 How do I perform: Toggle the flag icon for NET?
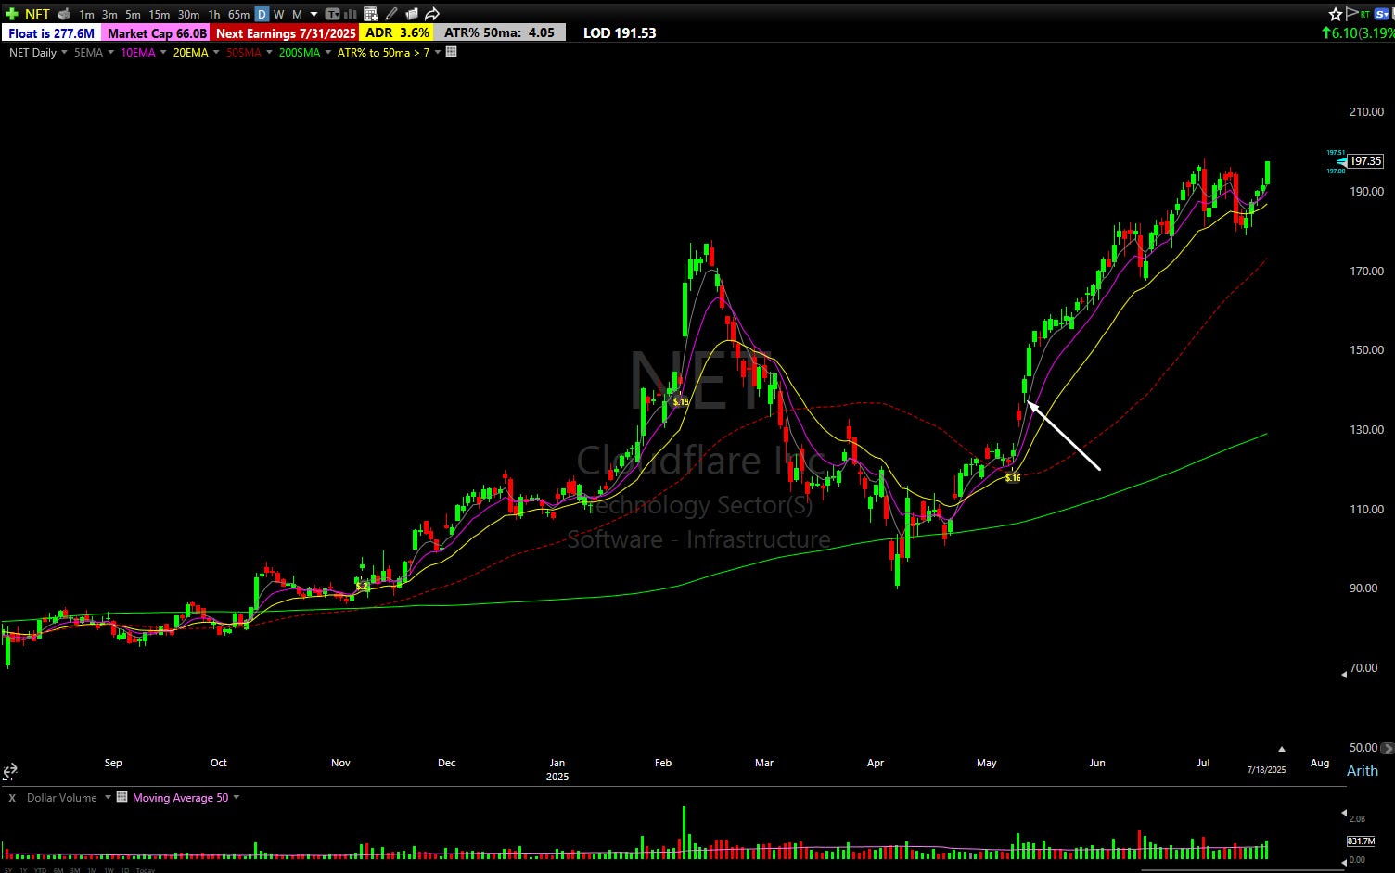(x=1351, y=14)
